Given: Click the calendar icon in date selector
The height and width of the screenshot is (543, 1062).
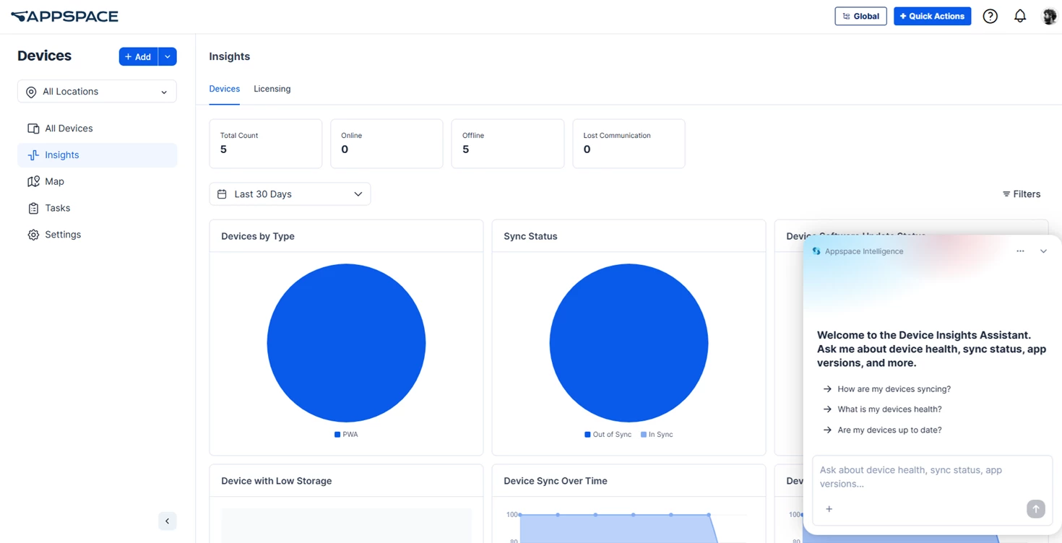Looking at the screenshot, I should click(222, 194).
